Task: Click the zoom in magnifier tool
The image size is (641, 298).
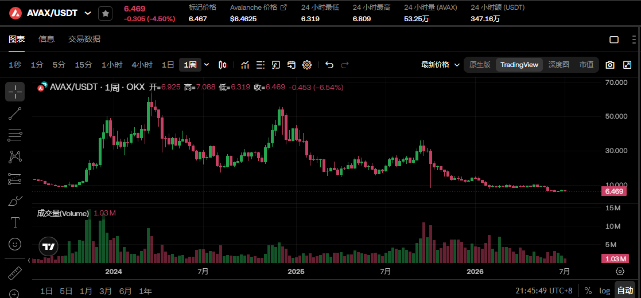Action: 15,294
